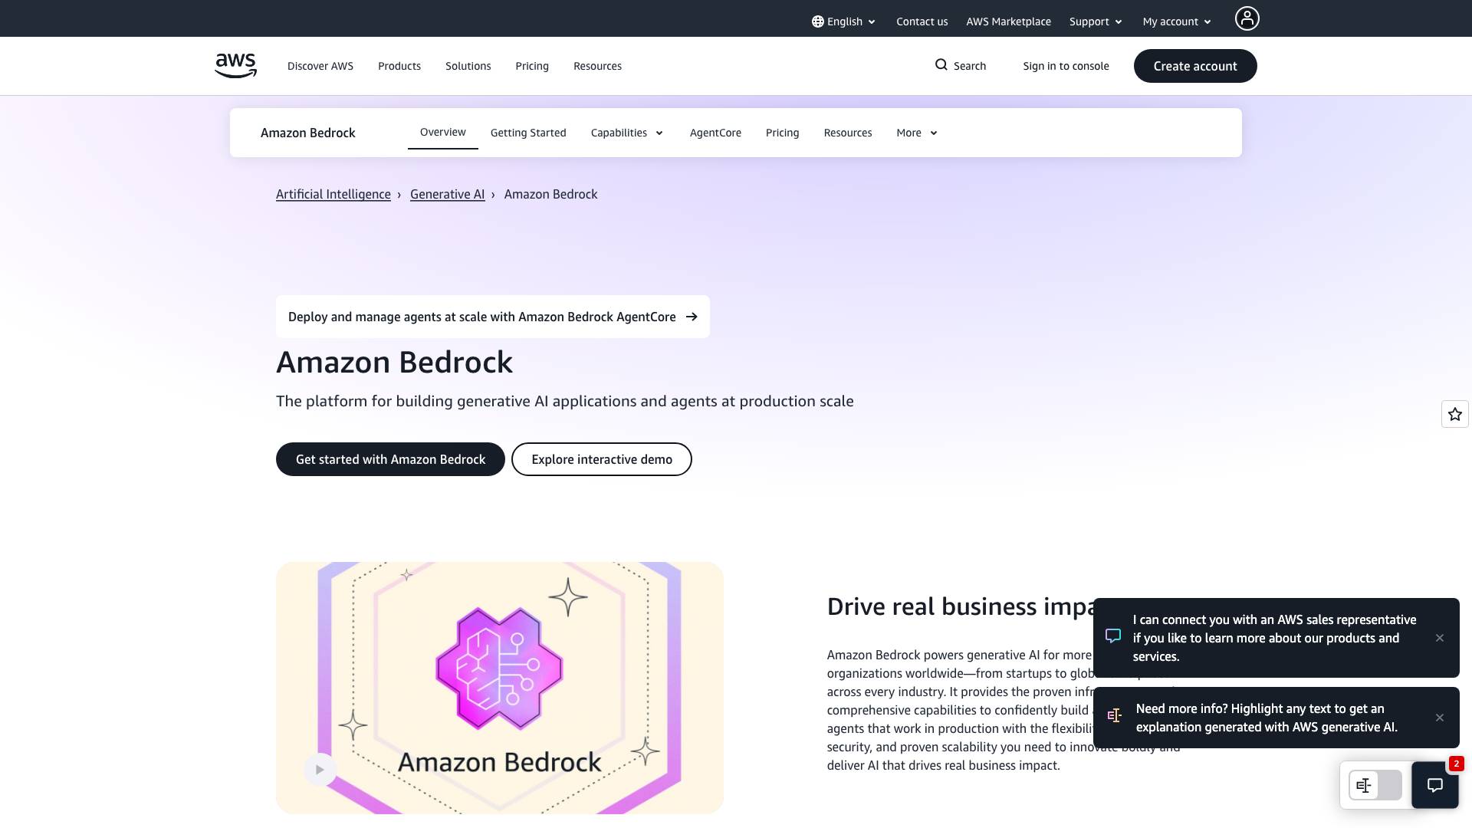Open the Products menu
The height and width of the screenshot is (828, 1472).
coord(399,66)
